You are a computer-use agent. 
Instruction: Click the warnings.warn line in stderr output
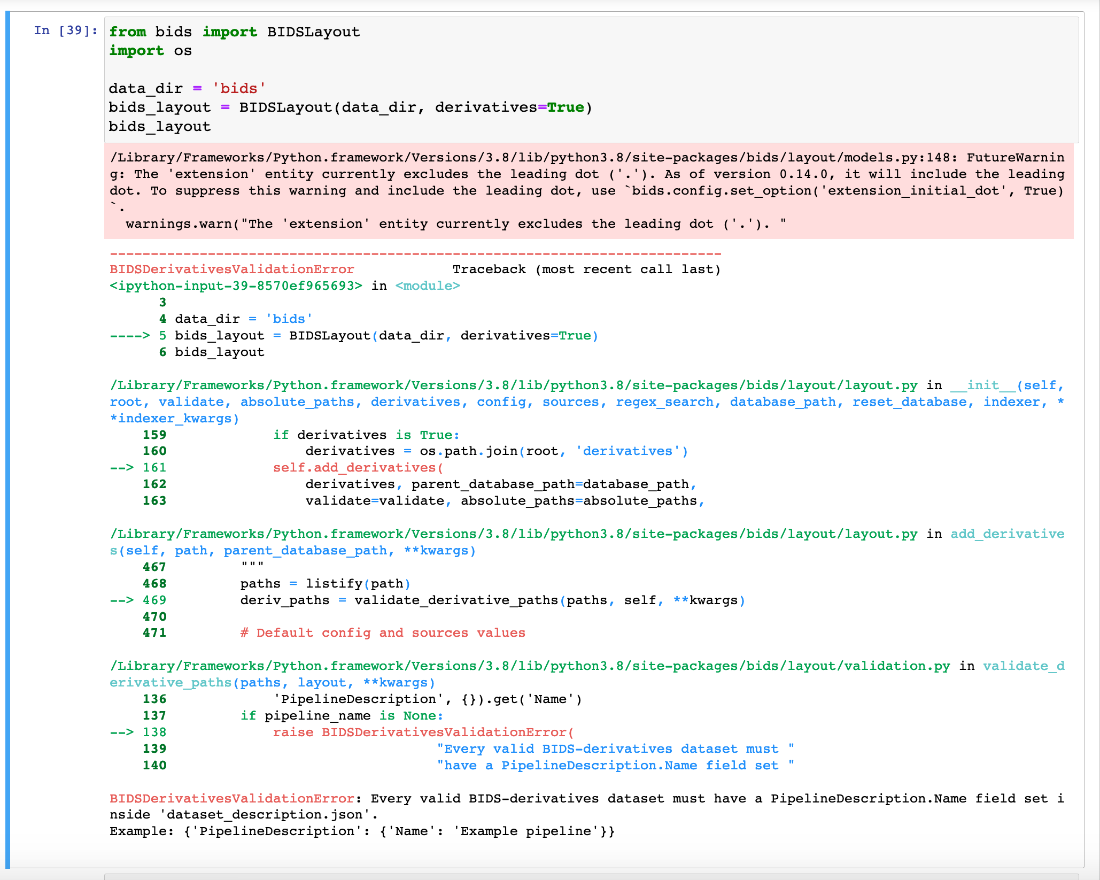455,224
